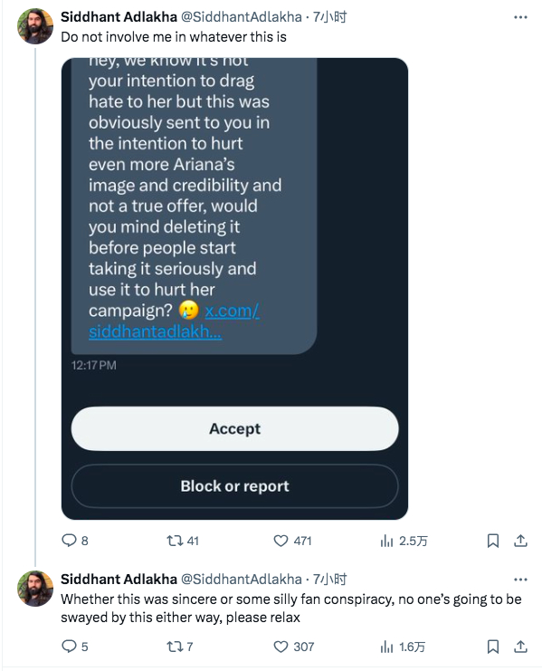The image size is (542, 671).
Task: Share the first tweet
Action: (520, 541)
